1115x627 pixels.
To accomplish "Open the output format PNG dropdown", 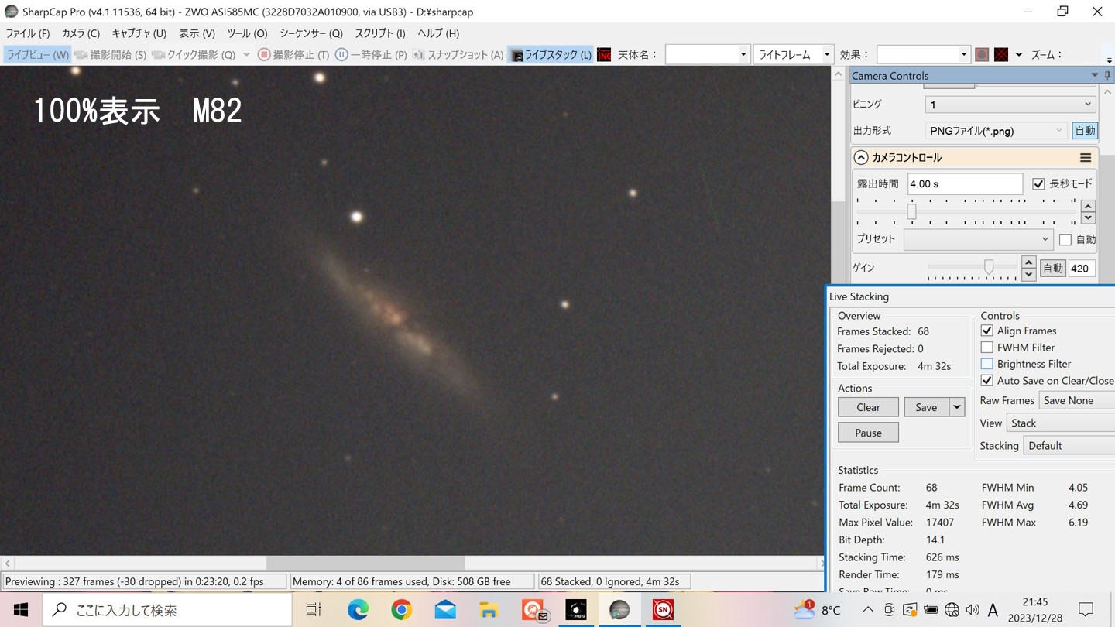I will pos(997,131).
